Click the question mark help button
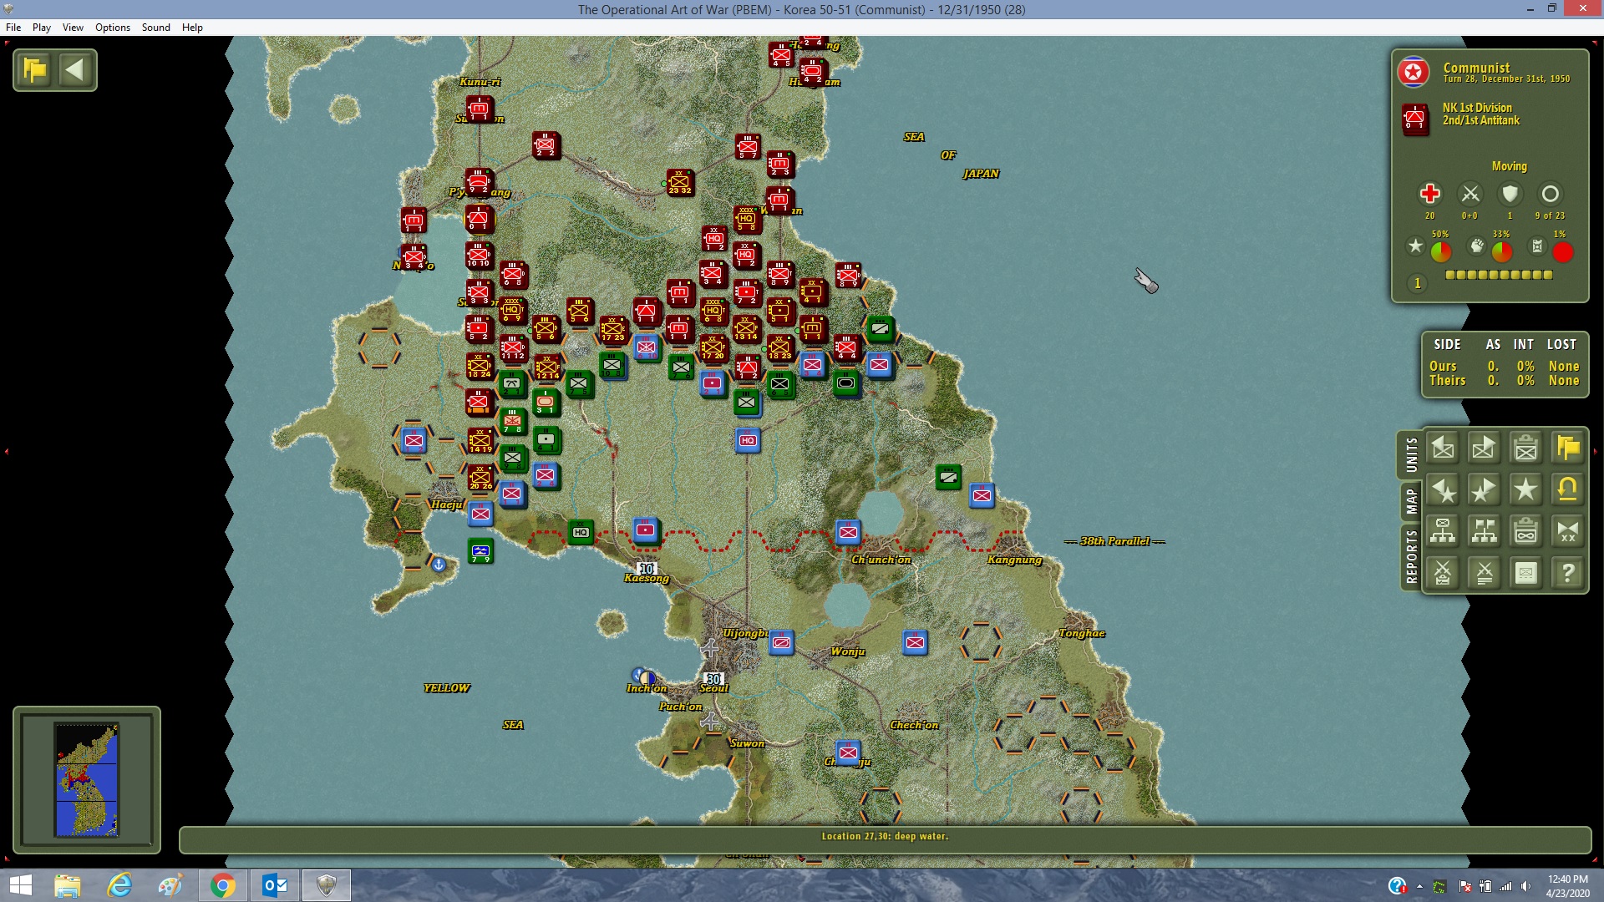 1568,574
